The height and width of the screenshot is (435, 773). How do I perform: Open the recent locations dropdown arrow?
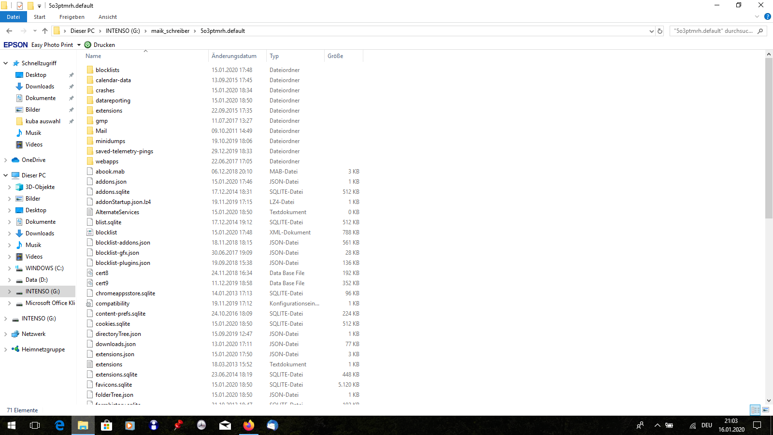tap(35, 31)
